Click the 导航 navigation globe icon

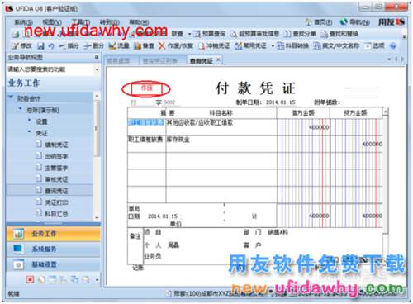[344, 21]
